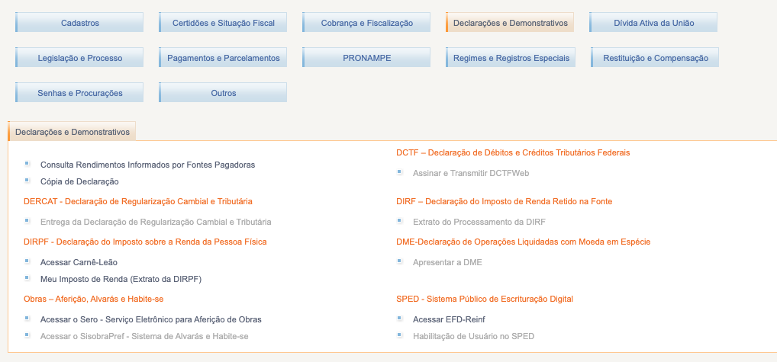This screenshot has width=777, height=362.
Task: Select Declarações e Demonstrativos category button
Action: pos(510,23)
